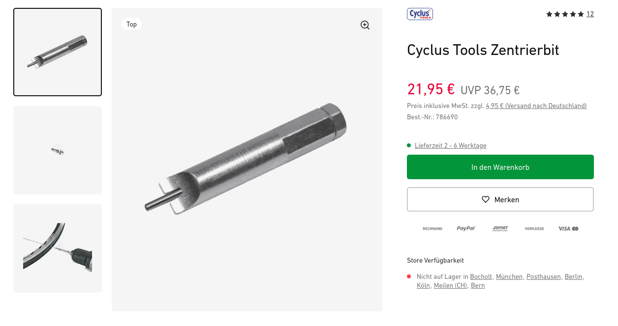The height and width of the screenshot is (326, 618).
Task: Click the Visa Mastercard payment logo
Action: pos(568,228)
